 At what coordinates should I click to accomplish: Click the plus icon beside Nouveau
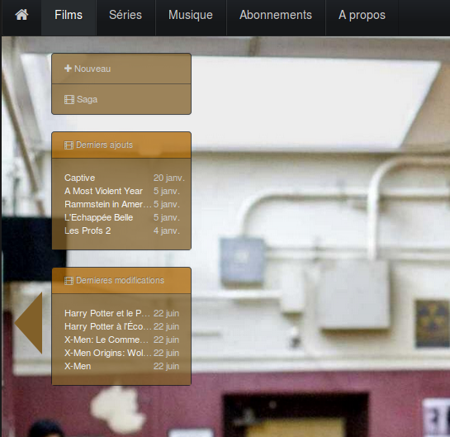[x=68, y=69]
